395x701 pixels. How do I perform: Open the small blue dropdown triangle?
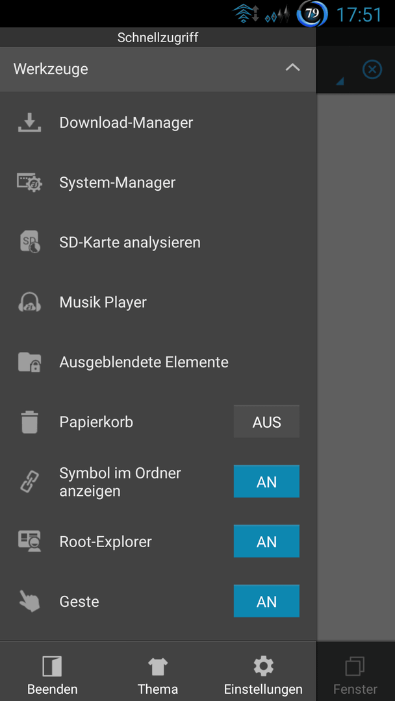[x=340, y=80]
